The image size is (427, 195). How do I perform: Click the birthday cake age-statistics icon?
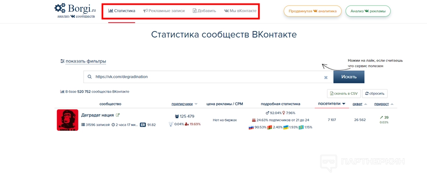[x=254, y=120]
